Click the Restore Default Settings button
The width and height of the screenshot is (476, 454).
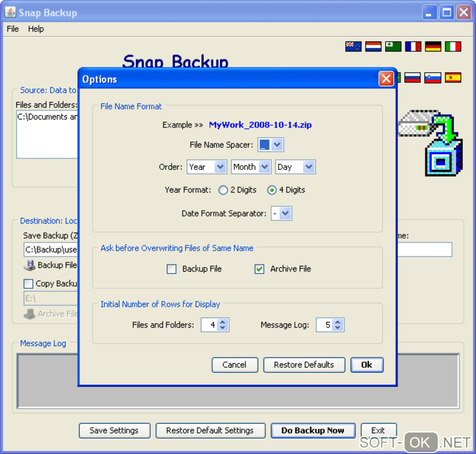click(210, 431)
